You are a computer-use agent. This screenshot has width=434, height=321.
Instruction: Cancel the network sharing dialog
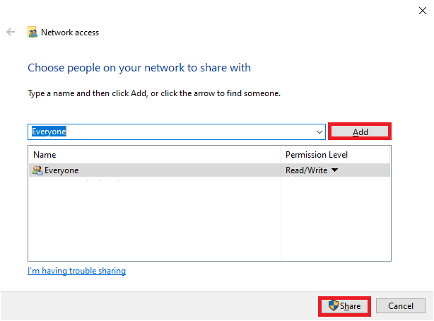(400, 305)
